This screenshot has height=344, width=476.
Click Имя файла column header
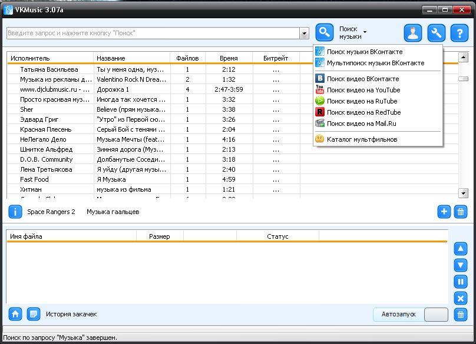(x=72, y=236)
